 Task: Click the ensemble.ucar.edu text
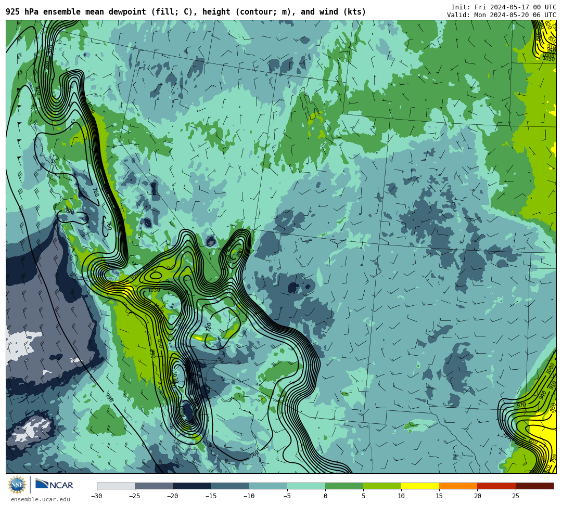tap(41, 499)
